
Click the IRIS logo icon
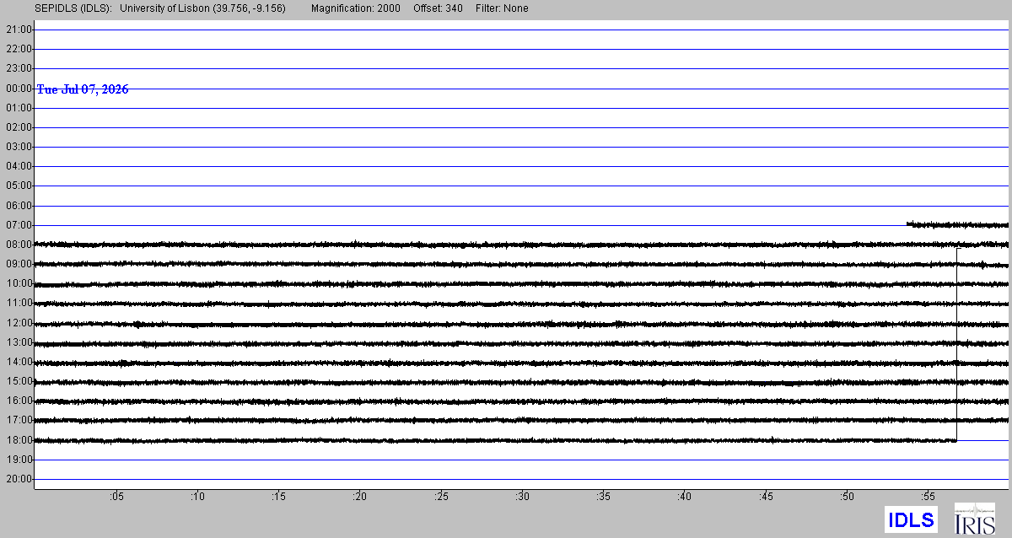click(x=974, y=518)
